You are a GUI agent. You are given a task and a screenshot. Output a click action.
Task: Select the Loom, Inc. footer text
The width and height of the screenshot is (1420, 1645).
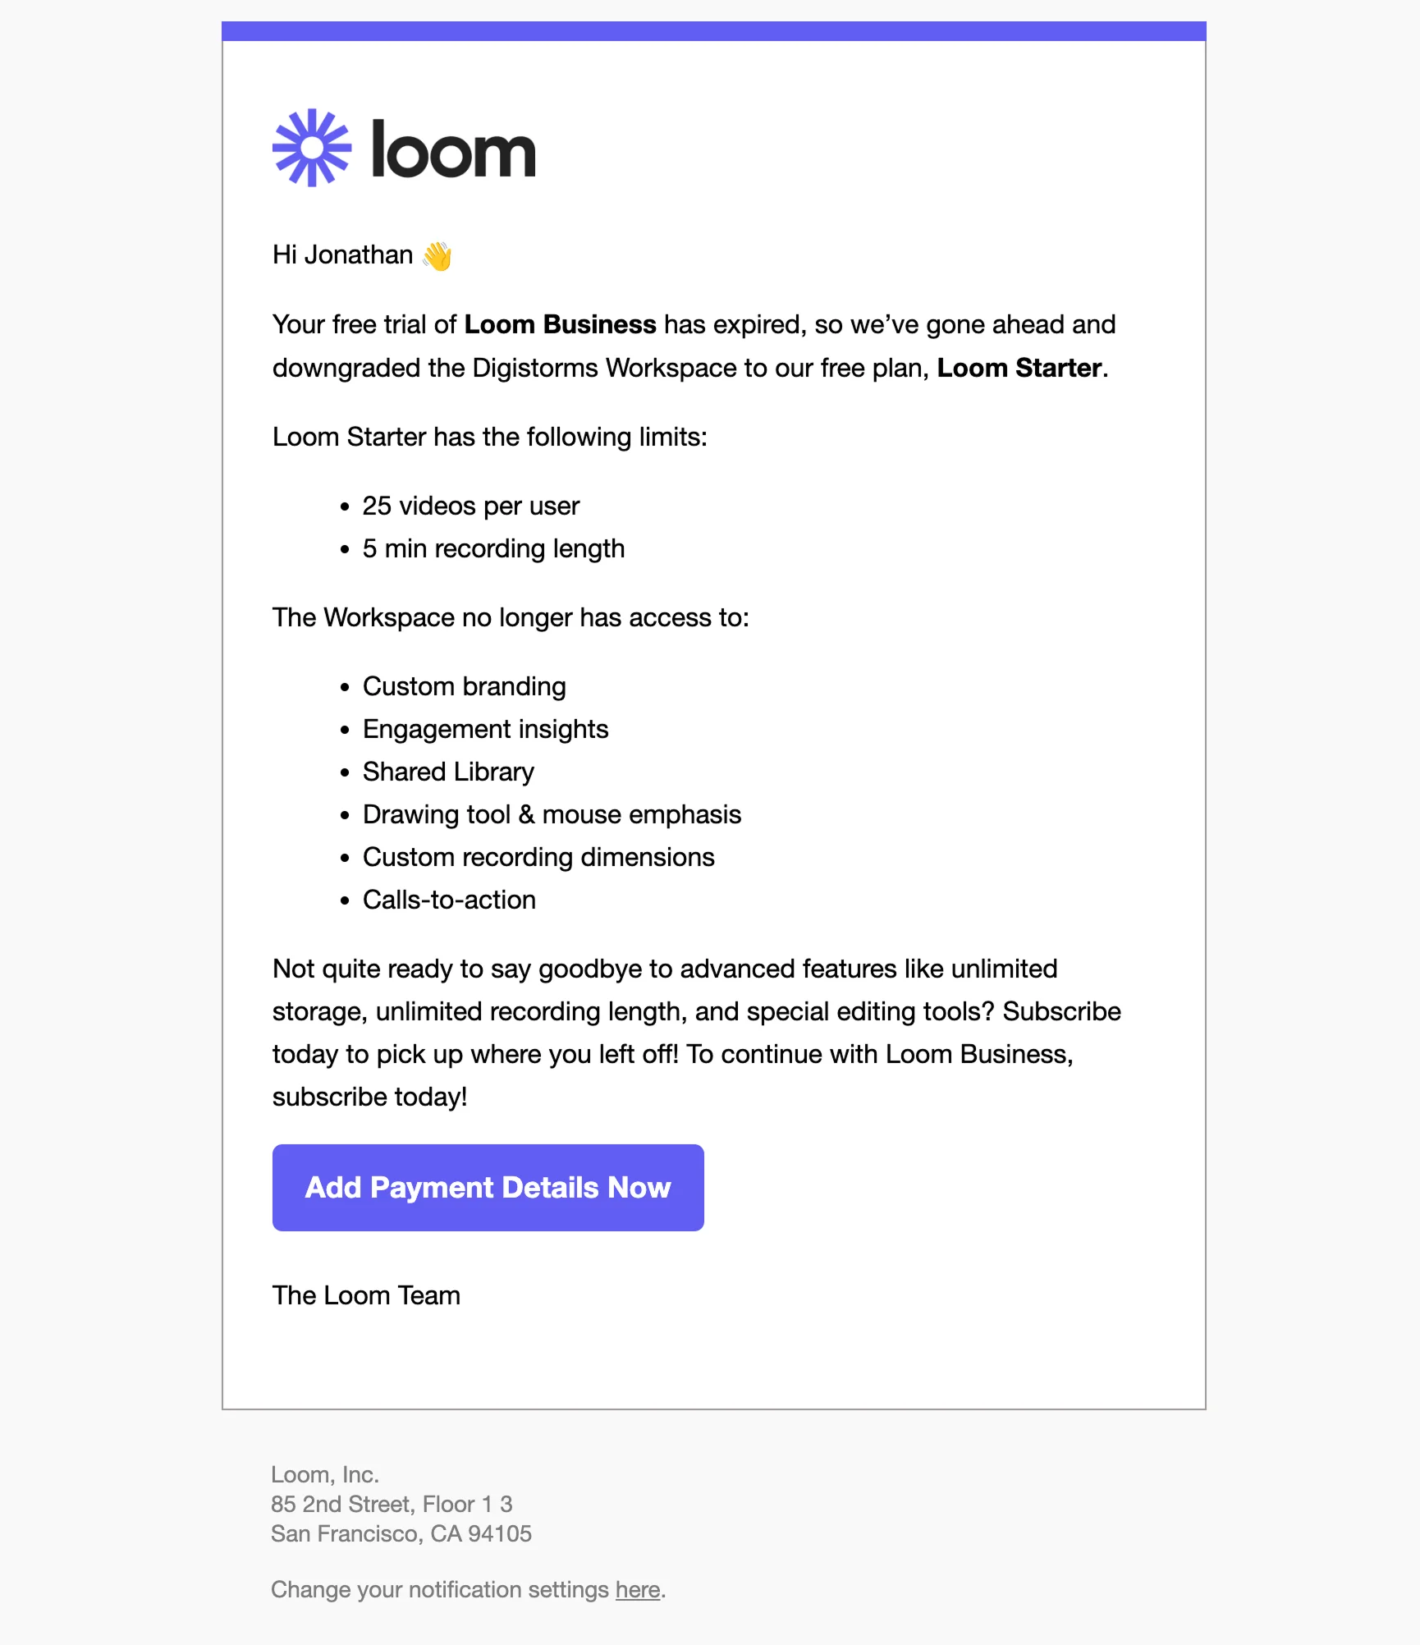coord(325,1474)
